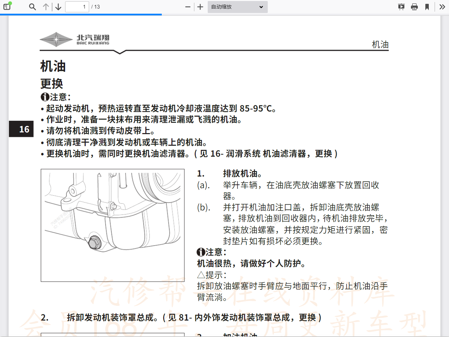Expand the secondary toolbar with double chevron

coord(442,7)
